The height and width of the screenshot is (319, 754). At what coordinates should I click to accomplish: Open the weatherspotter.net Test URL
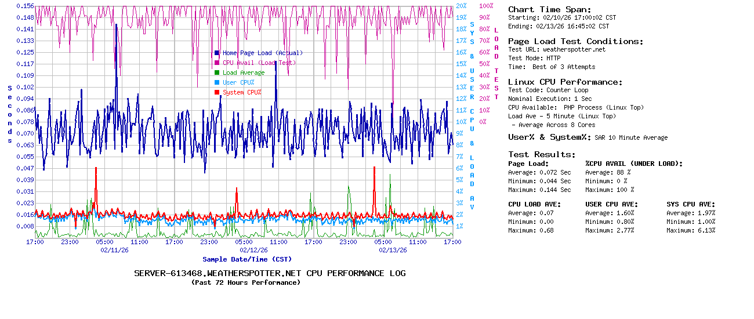point(574,49)
